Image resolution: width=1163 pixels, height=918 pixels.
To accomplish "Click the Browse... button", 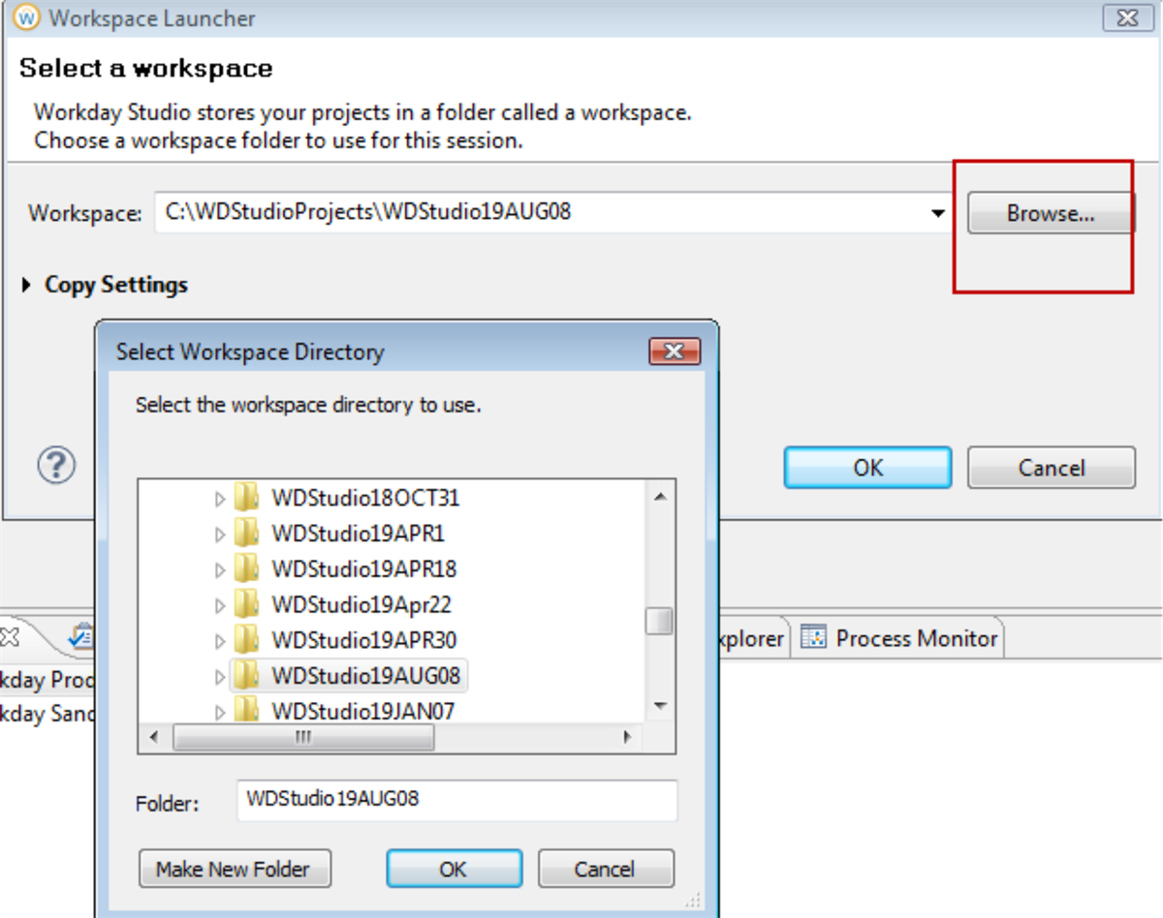I will click(x=1051, y=213).
